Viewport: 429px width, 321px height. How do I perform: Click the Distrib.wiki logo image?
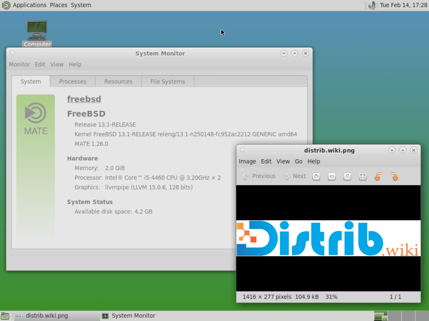click(328, 238)
